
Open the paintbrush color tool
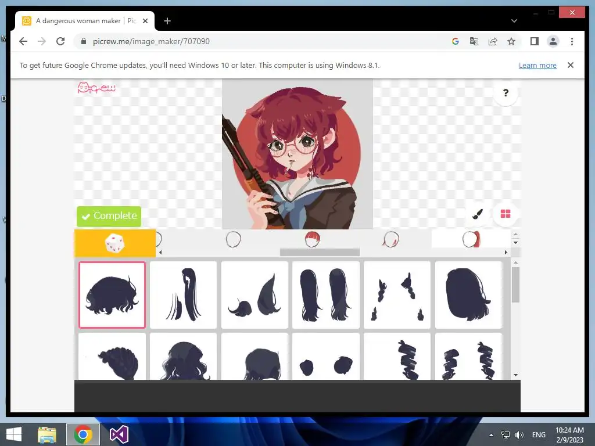[x=478, y=214]
